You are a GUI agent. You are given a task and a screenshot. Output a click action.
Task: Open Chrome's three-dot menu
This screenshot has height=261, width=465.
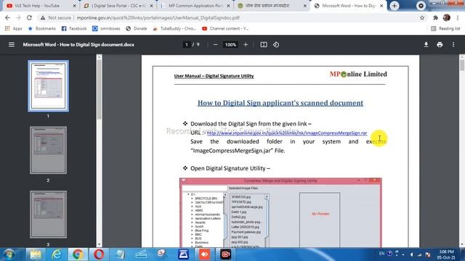pyautogui.click(x=458, y=17)
